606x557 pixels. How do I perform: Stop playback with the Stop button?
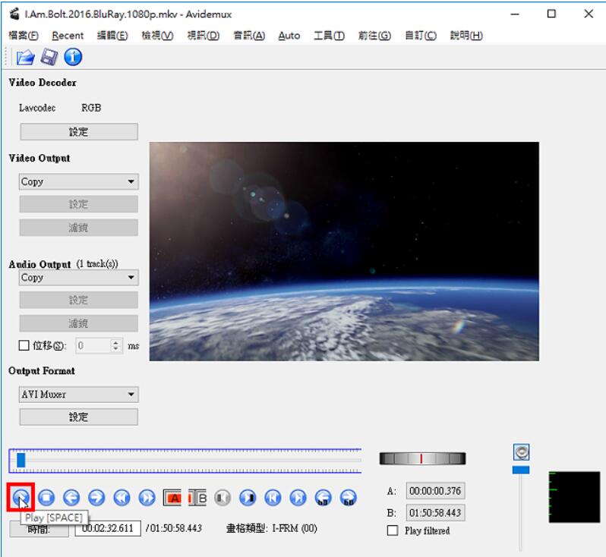46,498
